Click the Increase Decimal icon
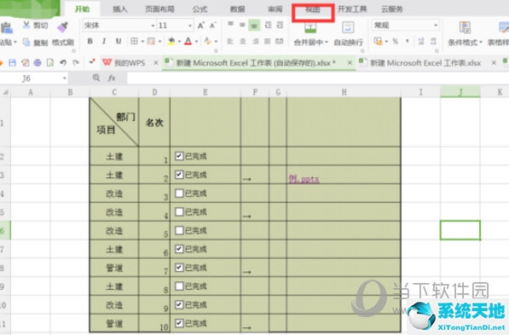 coord(421,41)
